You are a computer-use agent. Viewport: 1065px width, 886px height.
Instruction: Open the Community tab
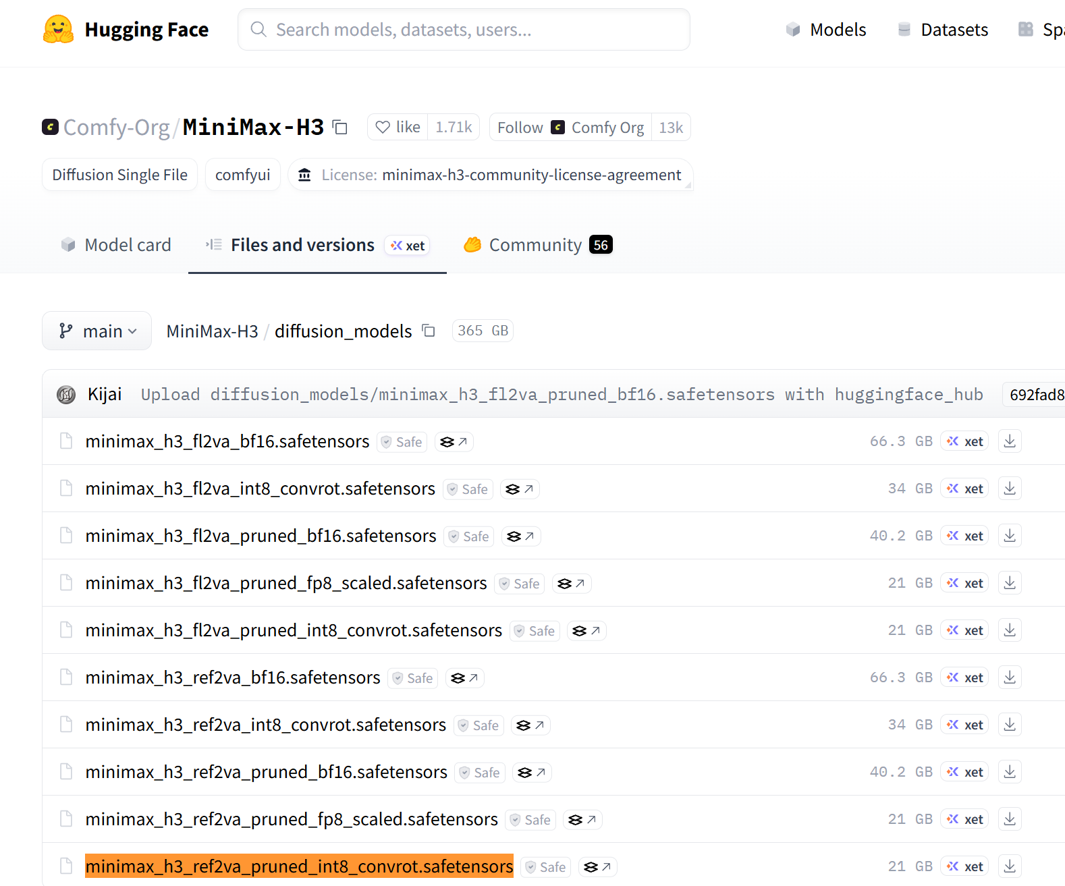[537, 245]
